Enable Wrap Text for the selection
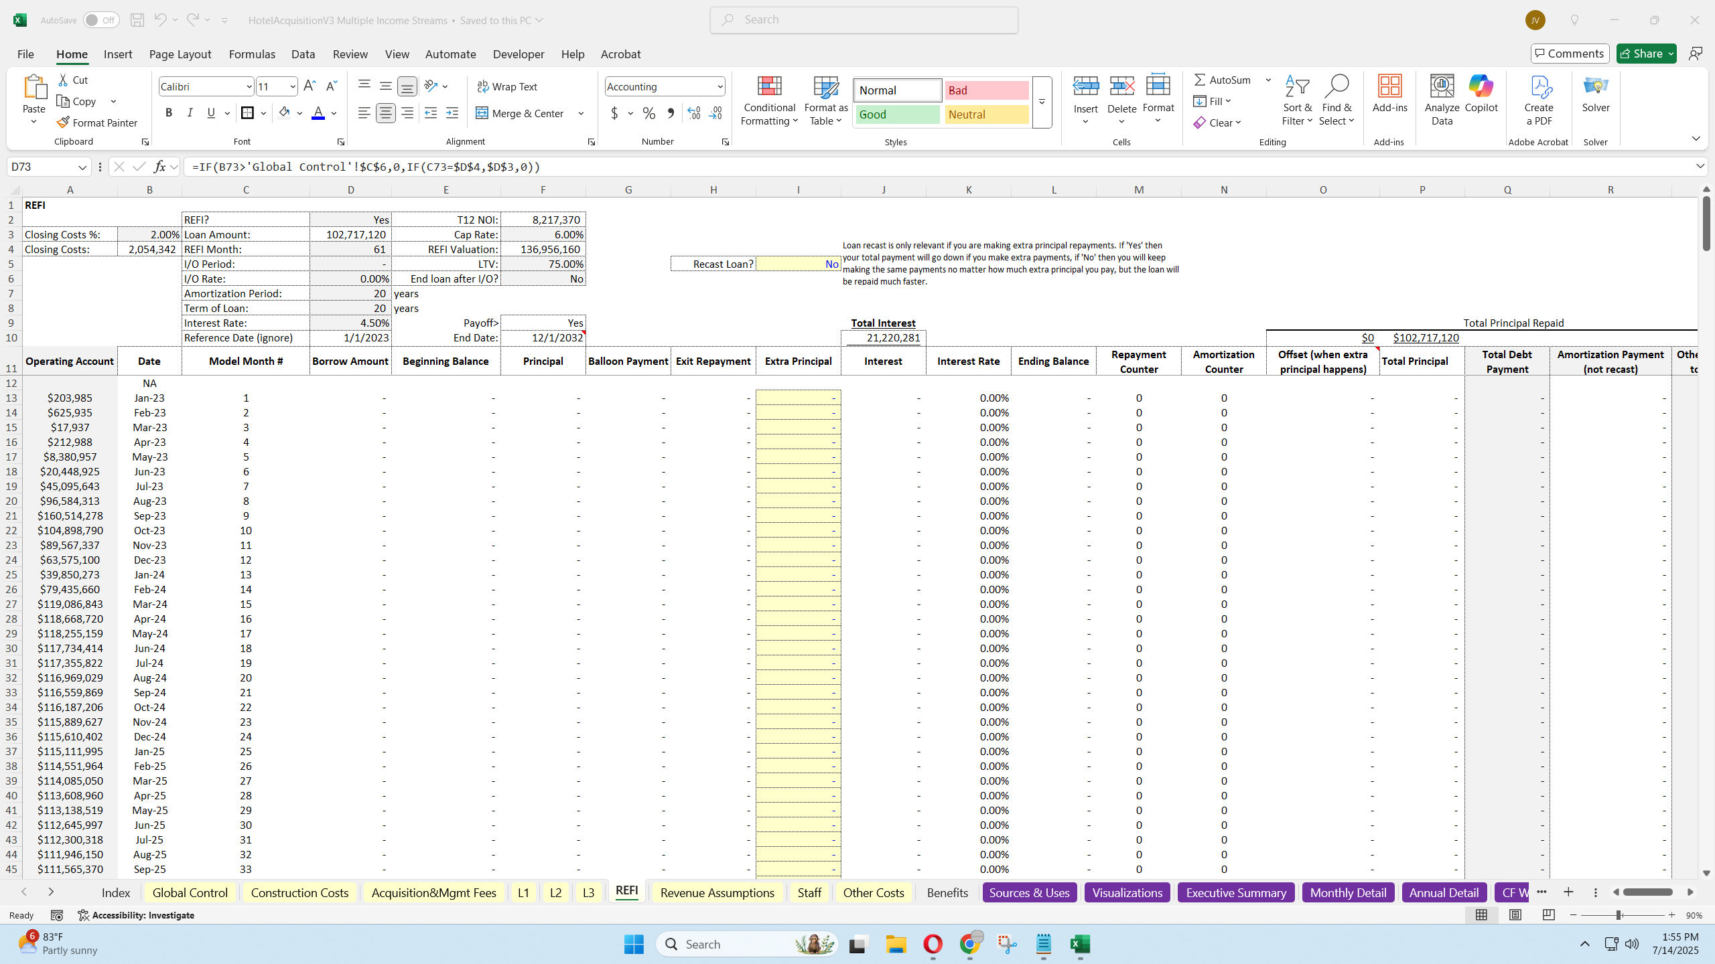 507,86
